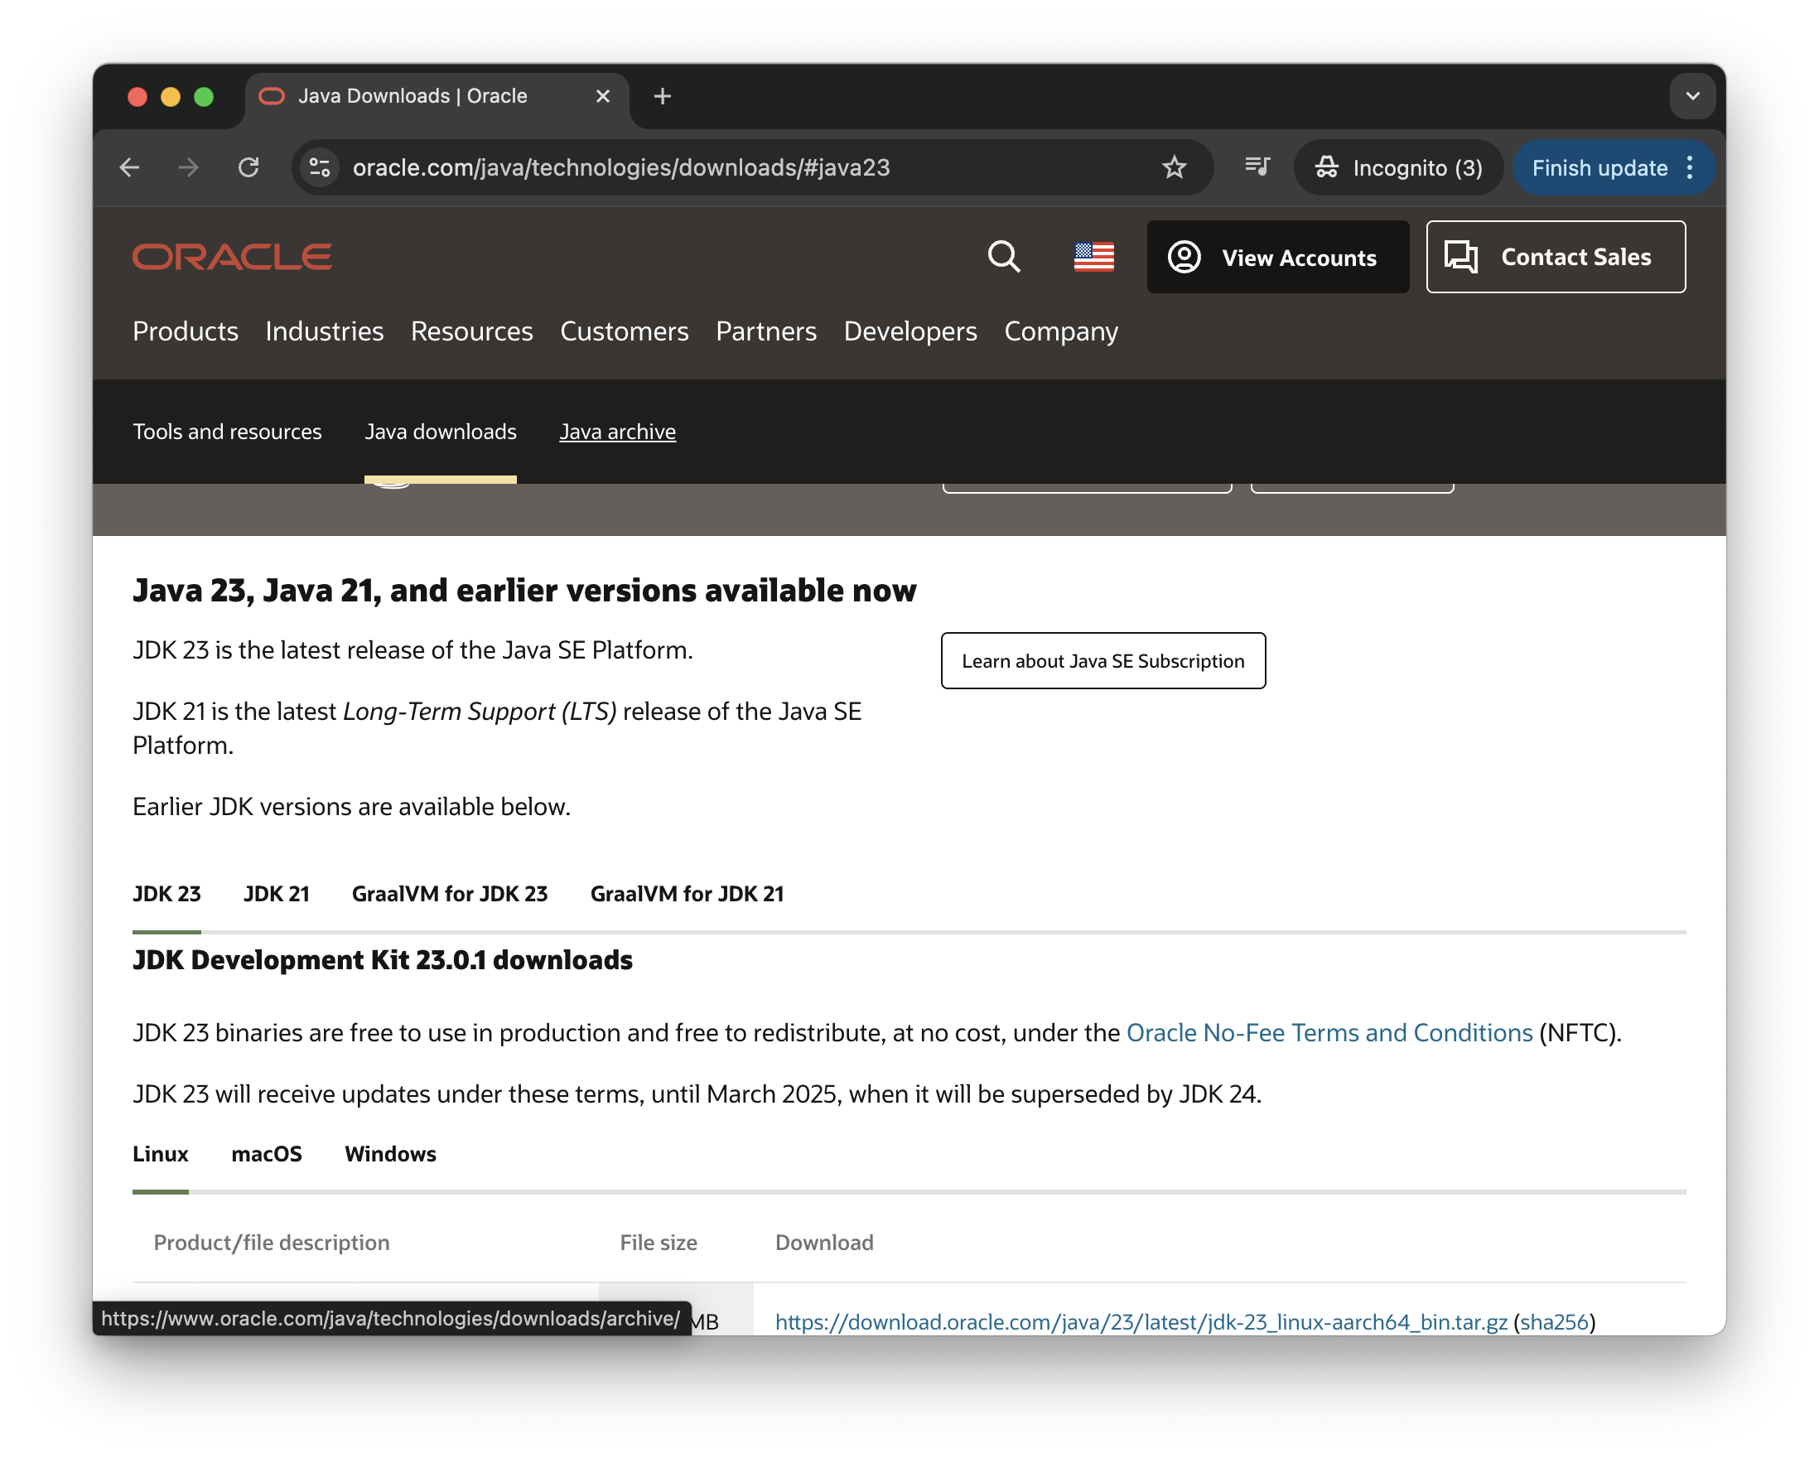Click the File size column header
This screenshot has height=1458, width=1819.
click(658, 1242)
